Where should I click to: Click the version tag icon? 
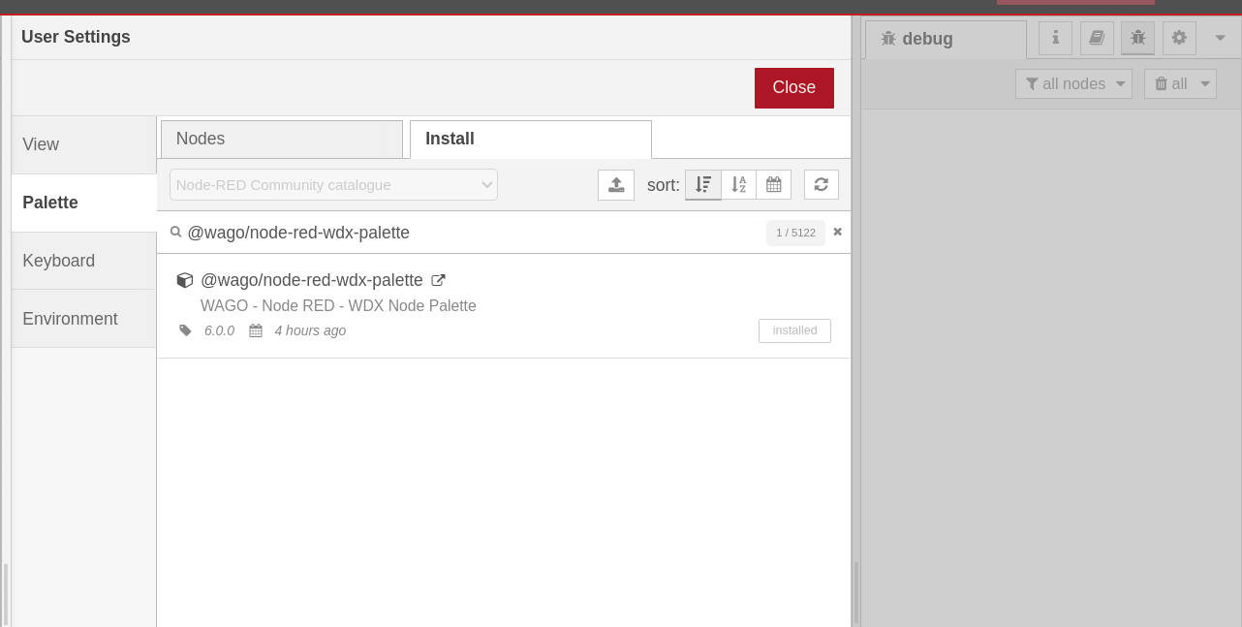[x=186, y=330]
